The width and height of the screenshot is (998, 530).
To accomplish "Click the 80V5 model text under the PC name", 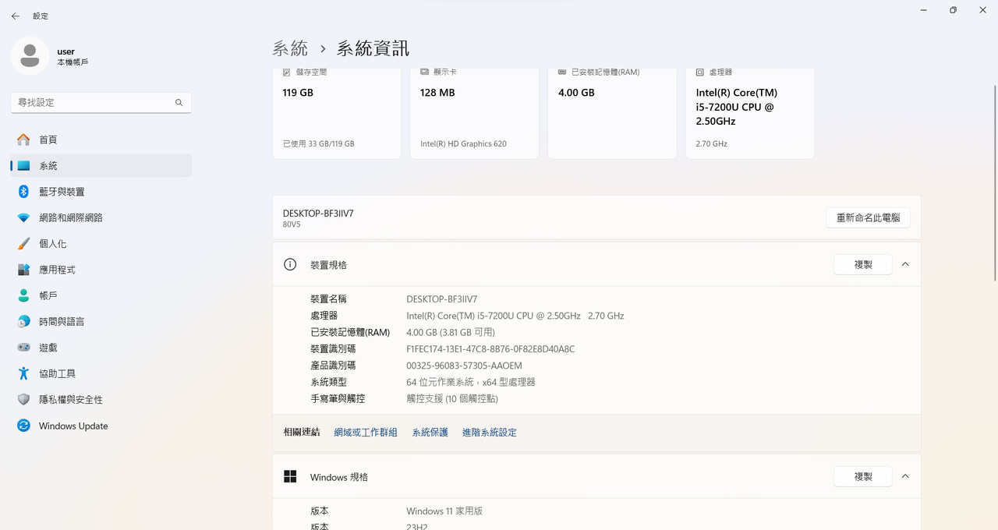I will [x=292, y=224].
